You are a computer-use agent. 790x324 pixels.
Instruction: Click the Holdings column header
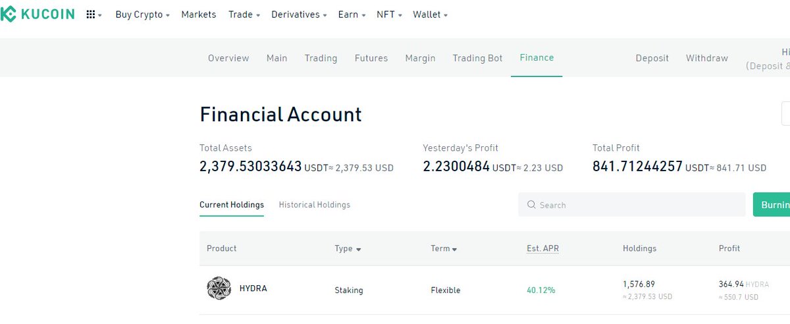tap(640, 248)
